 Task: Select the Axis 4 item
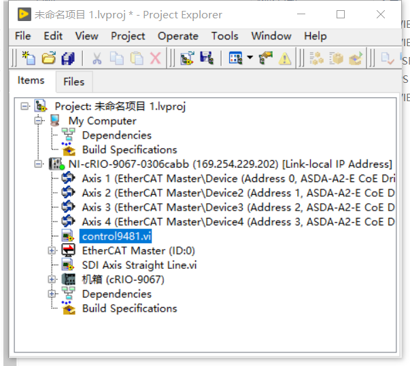239,222
